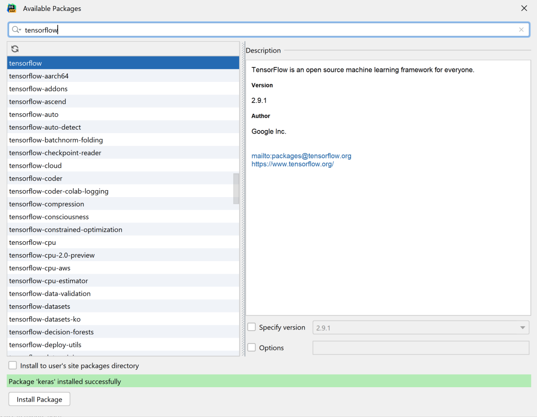Viewport: 537px width, 417px height.
Task: Select the tensorflow-cloud package entry
Action: tap(123, 165)
